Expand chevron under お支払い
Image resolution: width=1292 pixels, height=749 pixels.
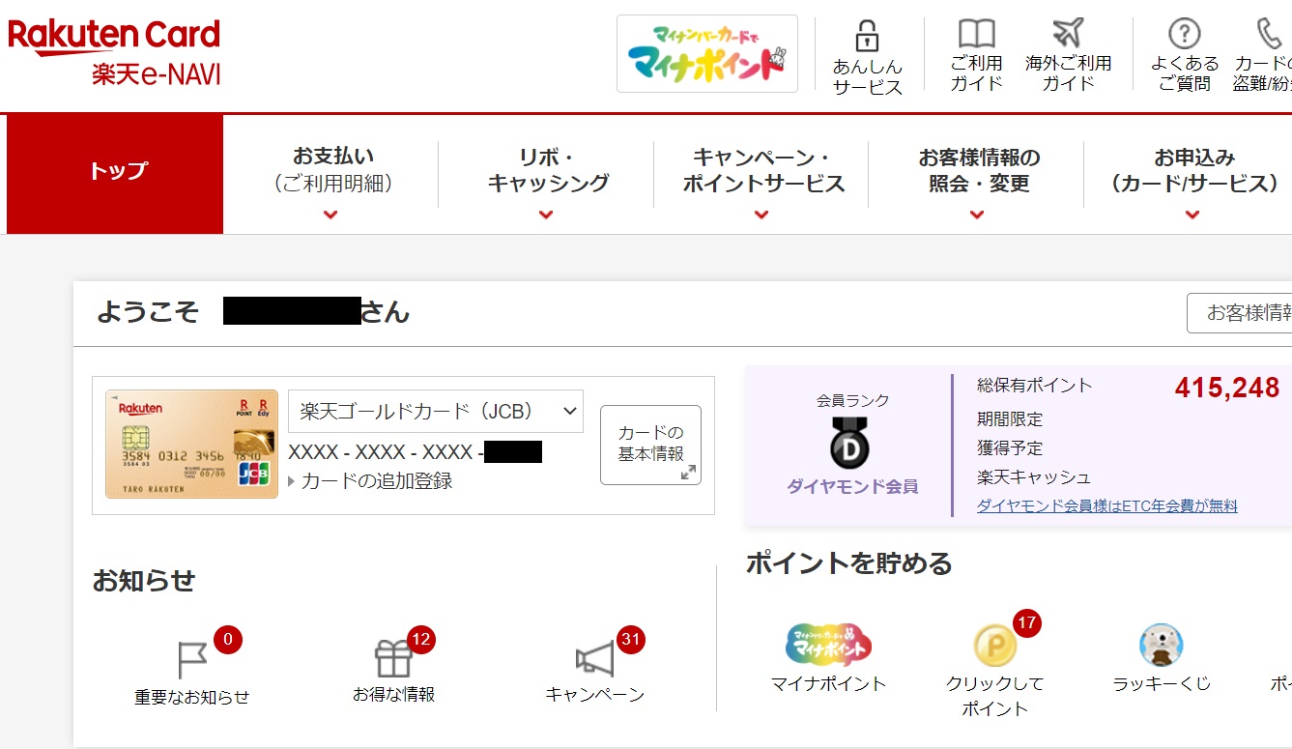click(331, 215)
